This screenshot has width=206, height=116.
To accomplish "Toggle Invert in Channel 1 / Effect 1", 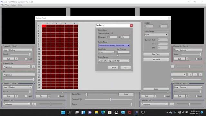I will click(26, 59).
